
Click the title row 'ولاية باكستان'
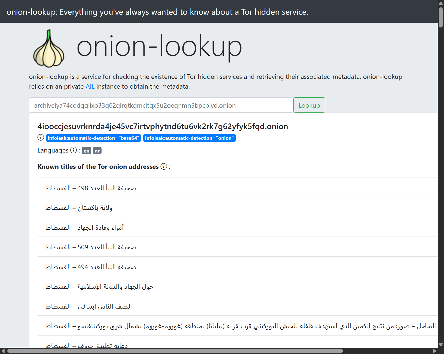point(237,207)
